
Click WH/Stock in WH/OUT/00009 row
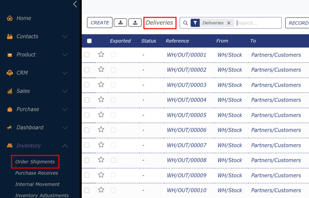pyautogui.click(x=230, y=175)
